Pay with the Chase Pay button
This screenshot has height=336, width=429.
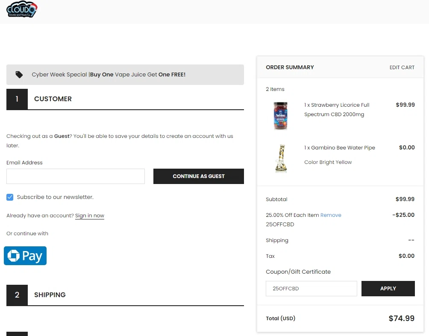click(x=25, y=256)
